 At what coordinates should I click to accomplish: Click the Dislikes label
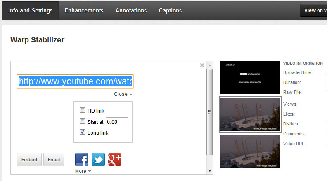pyautogui.click(x=291, y=124)
